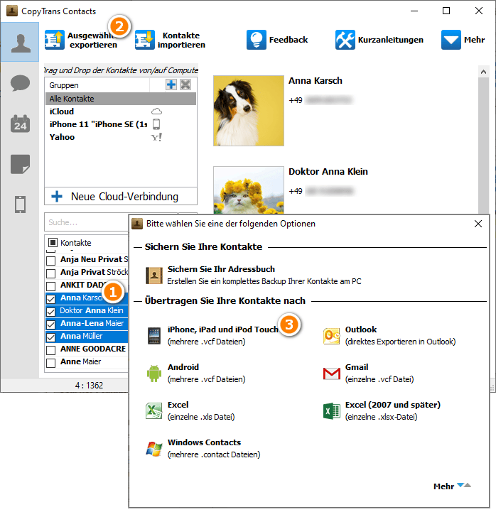Viewport: 496px width, 512px height.
Task: Click the blue plus for new cloud connection
Action: coord(57,196)
